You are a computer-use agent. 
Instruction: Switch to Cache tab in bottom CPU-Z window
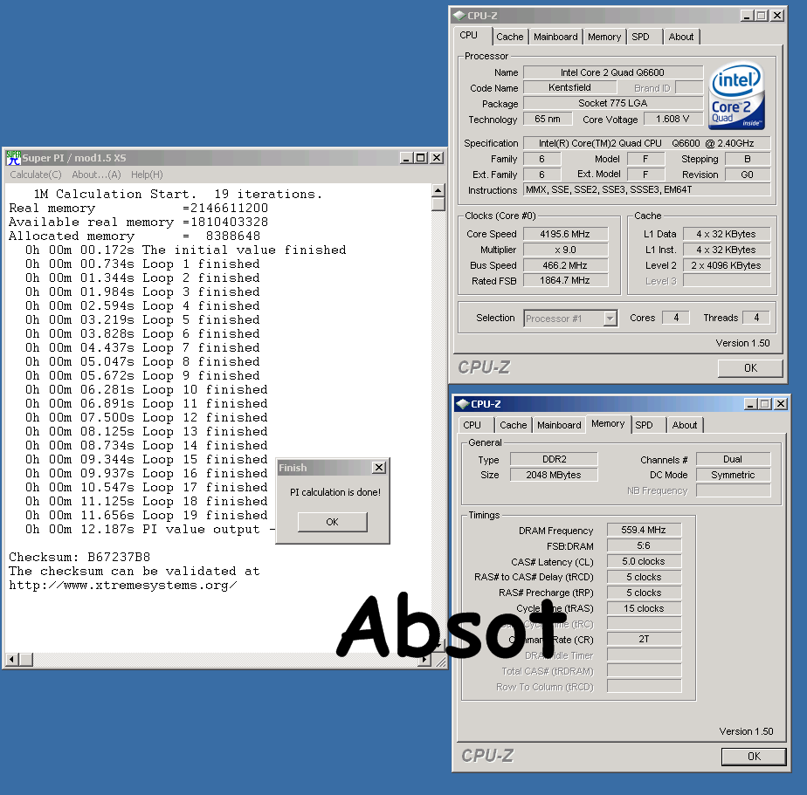[x=514, y=425]
